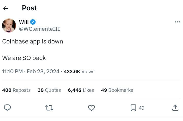Share the post via the upload icon
The image size is (183, 121).
(x=175, y=108)
